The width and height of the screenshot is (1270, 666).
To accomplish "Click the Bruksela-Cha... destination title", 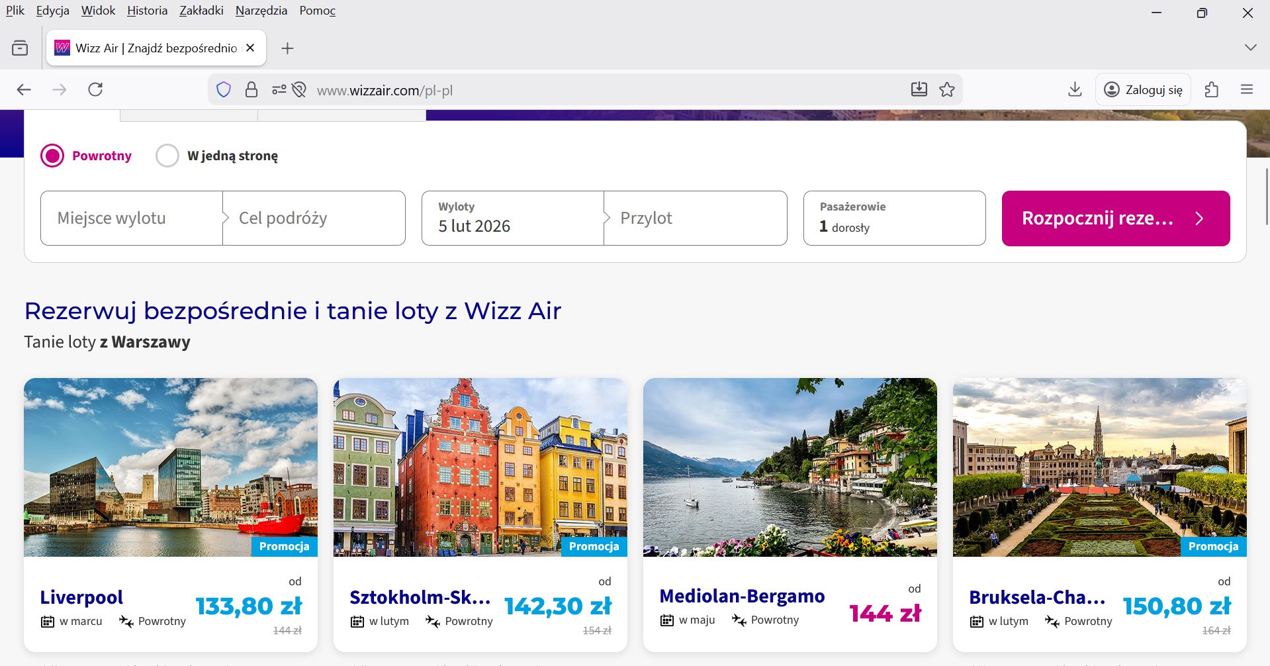I will [1037, 597].
